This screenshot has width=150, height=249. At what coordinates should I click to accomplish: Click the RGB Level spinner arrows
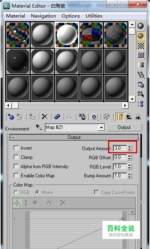[x=130, y=167]
